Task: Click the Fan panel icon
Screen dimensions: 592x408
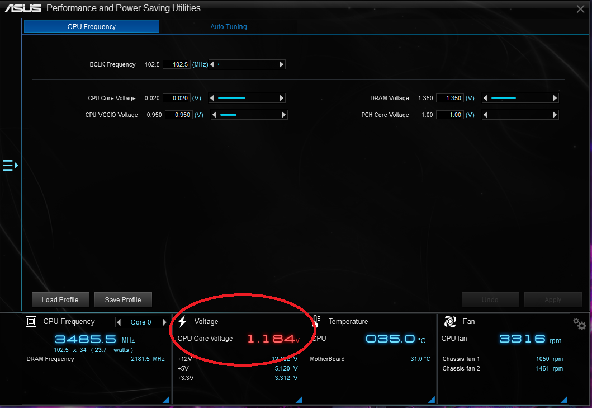Action: [449, 321]
